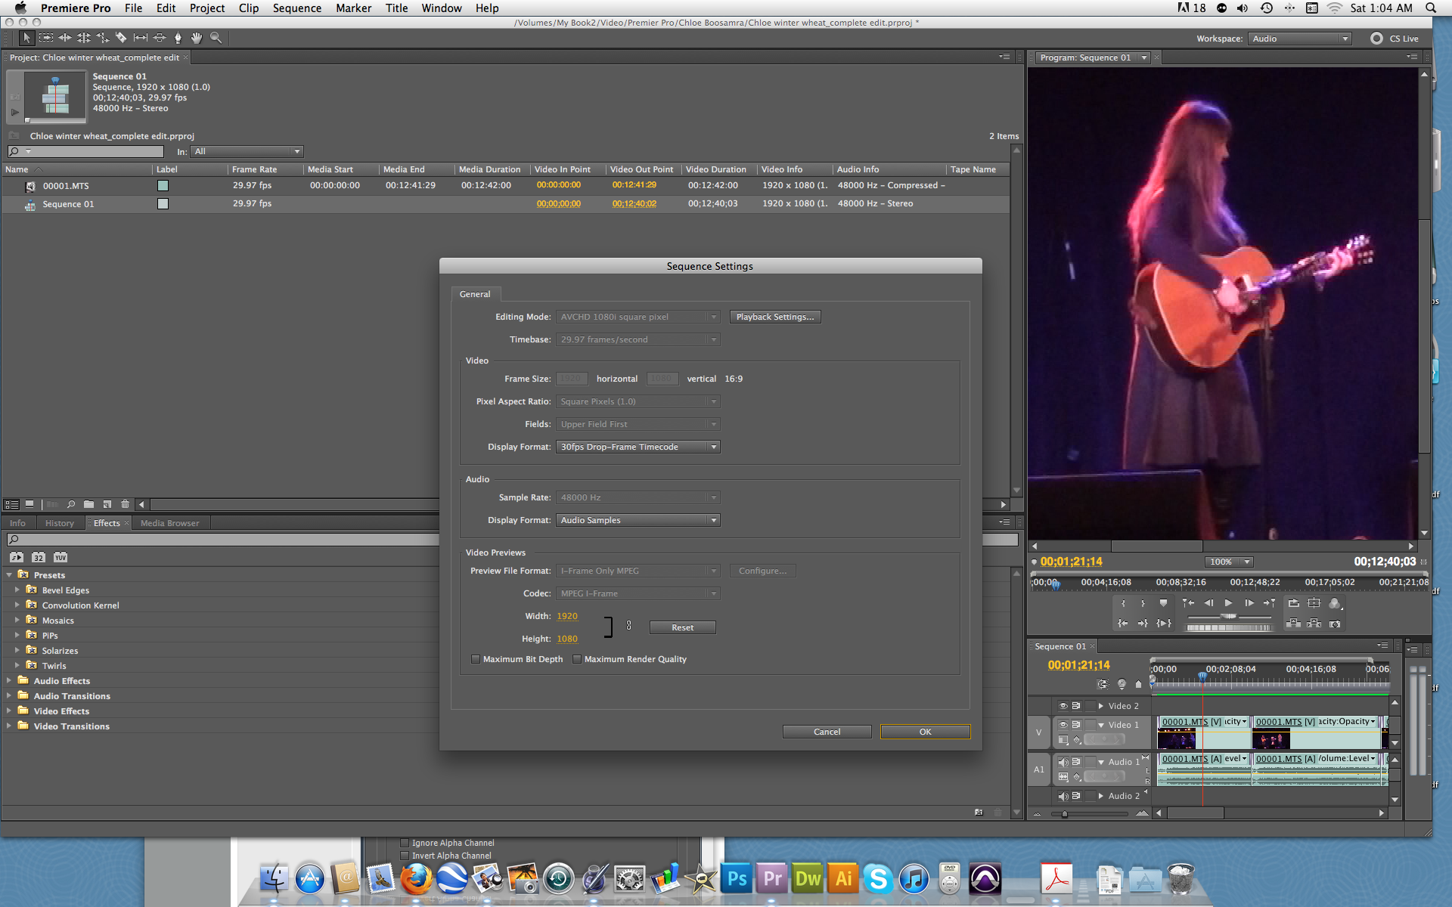Click the Go to In Point button

[1123, 624]
